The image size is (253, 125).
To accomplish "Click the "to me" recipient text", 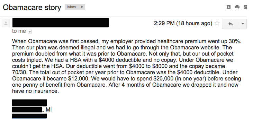I will pos(19,31).
